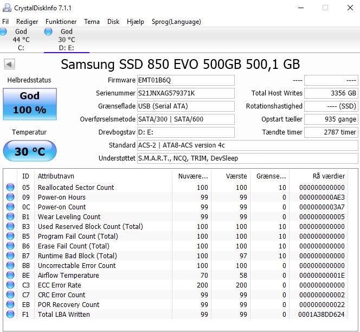Click Total Host Writes value 3356 GB

click(331, 93)
